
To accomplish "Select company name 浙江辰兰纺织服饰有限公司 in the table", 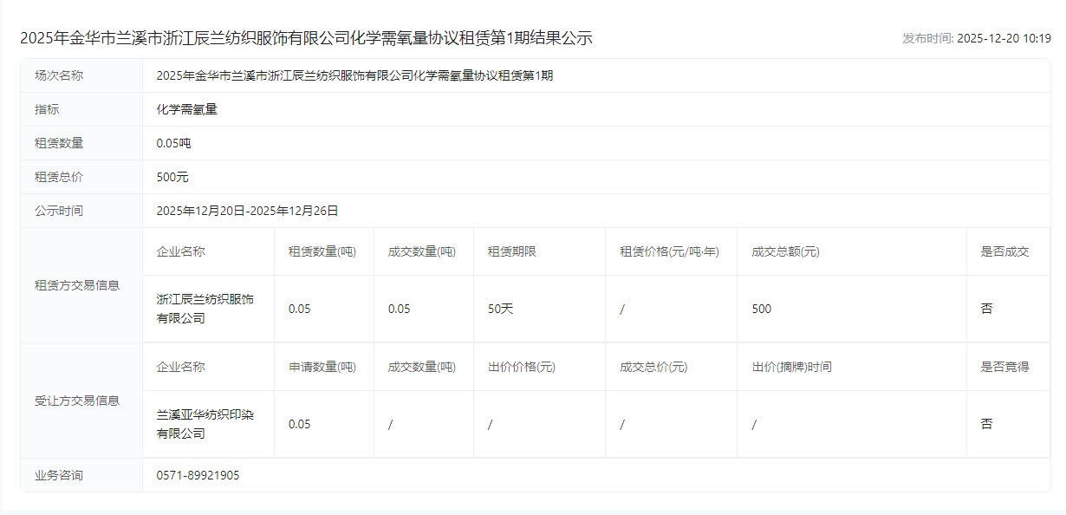I will pyautogui.click(x=205, y=309).
